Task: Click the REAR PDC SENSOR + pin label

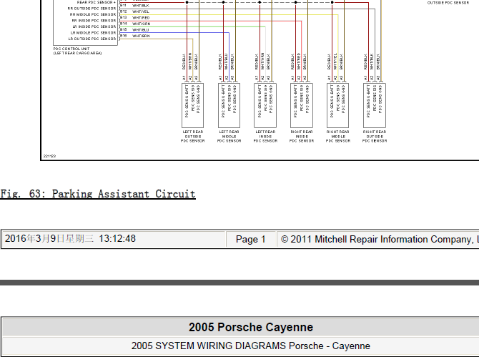Action: tap(97, 2)
